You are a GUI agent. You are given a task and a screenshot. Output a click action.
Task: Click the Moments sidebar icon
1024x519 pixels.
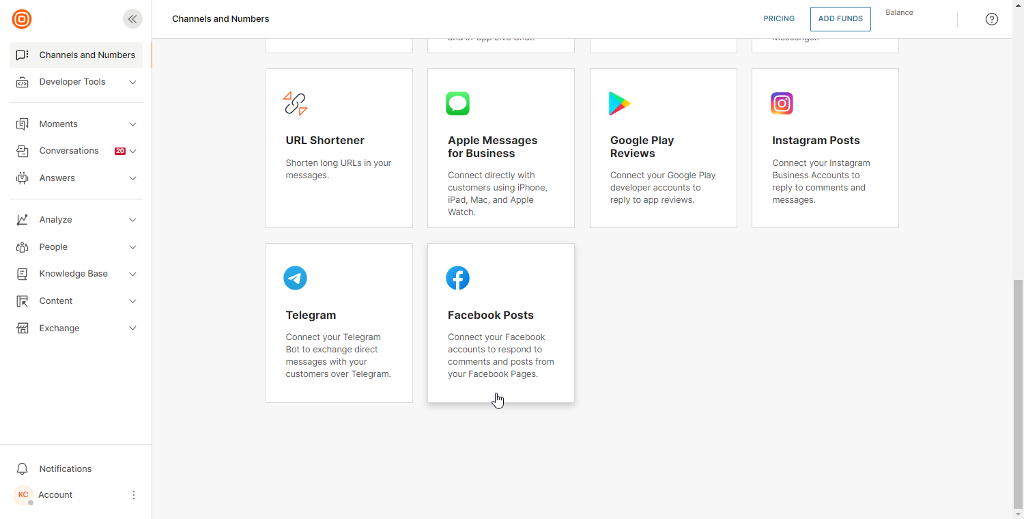coord(22,124)
